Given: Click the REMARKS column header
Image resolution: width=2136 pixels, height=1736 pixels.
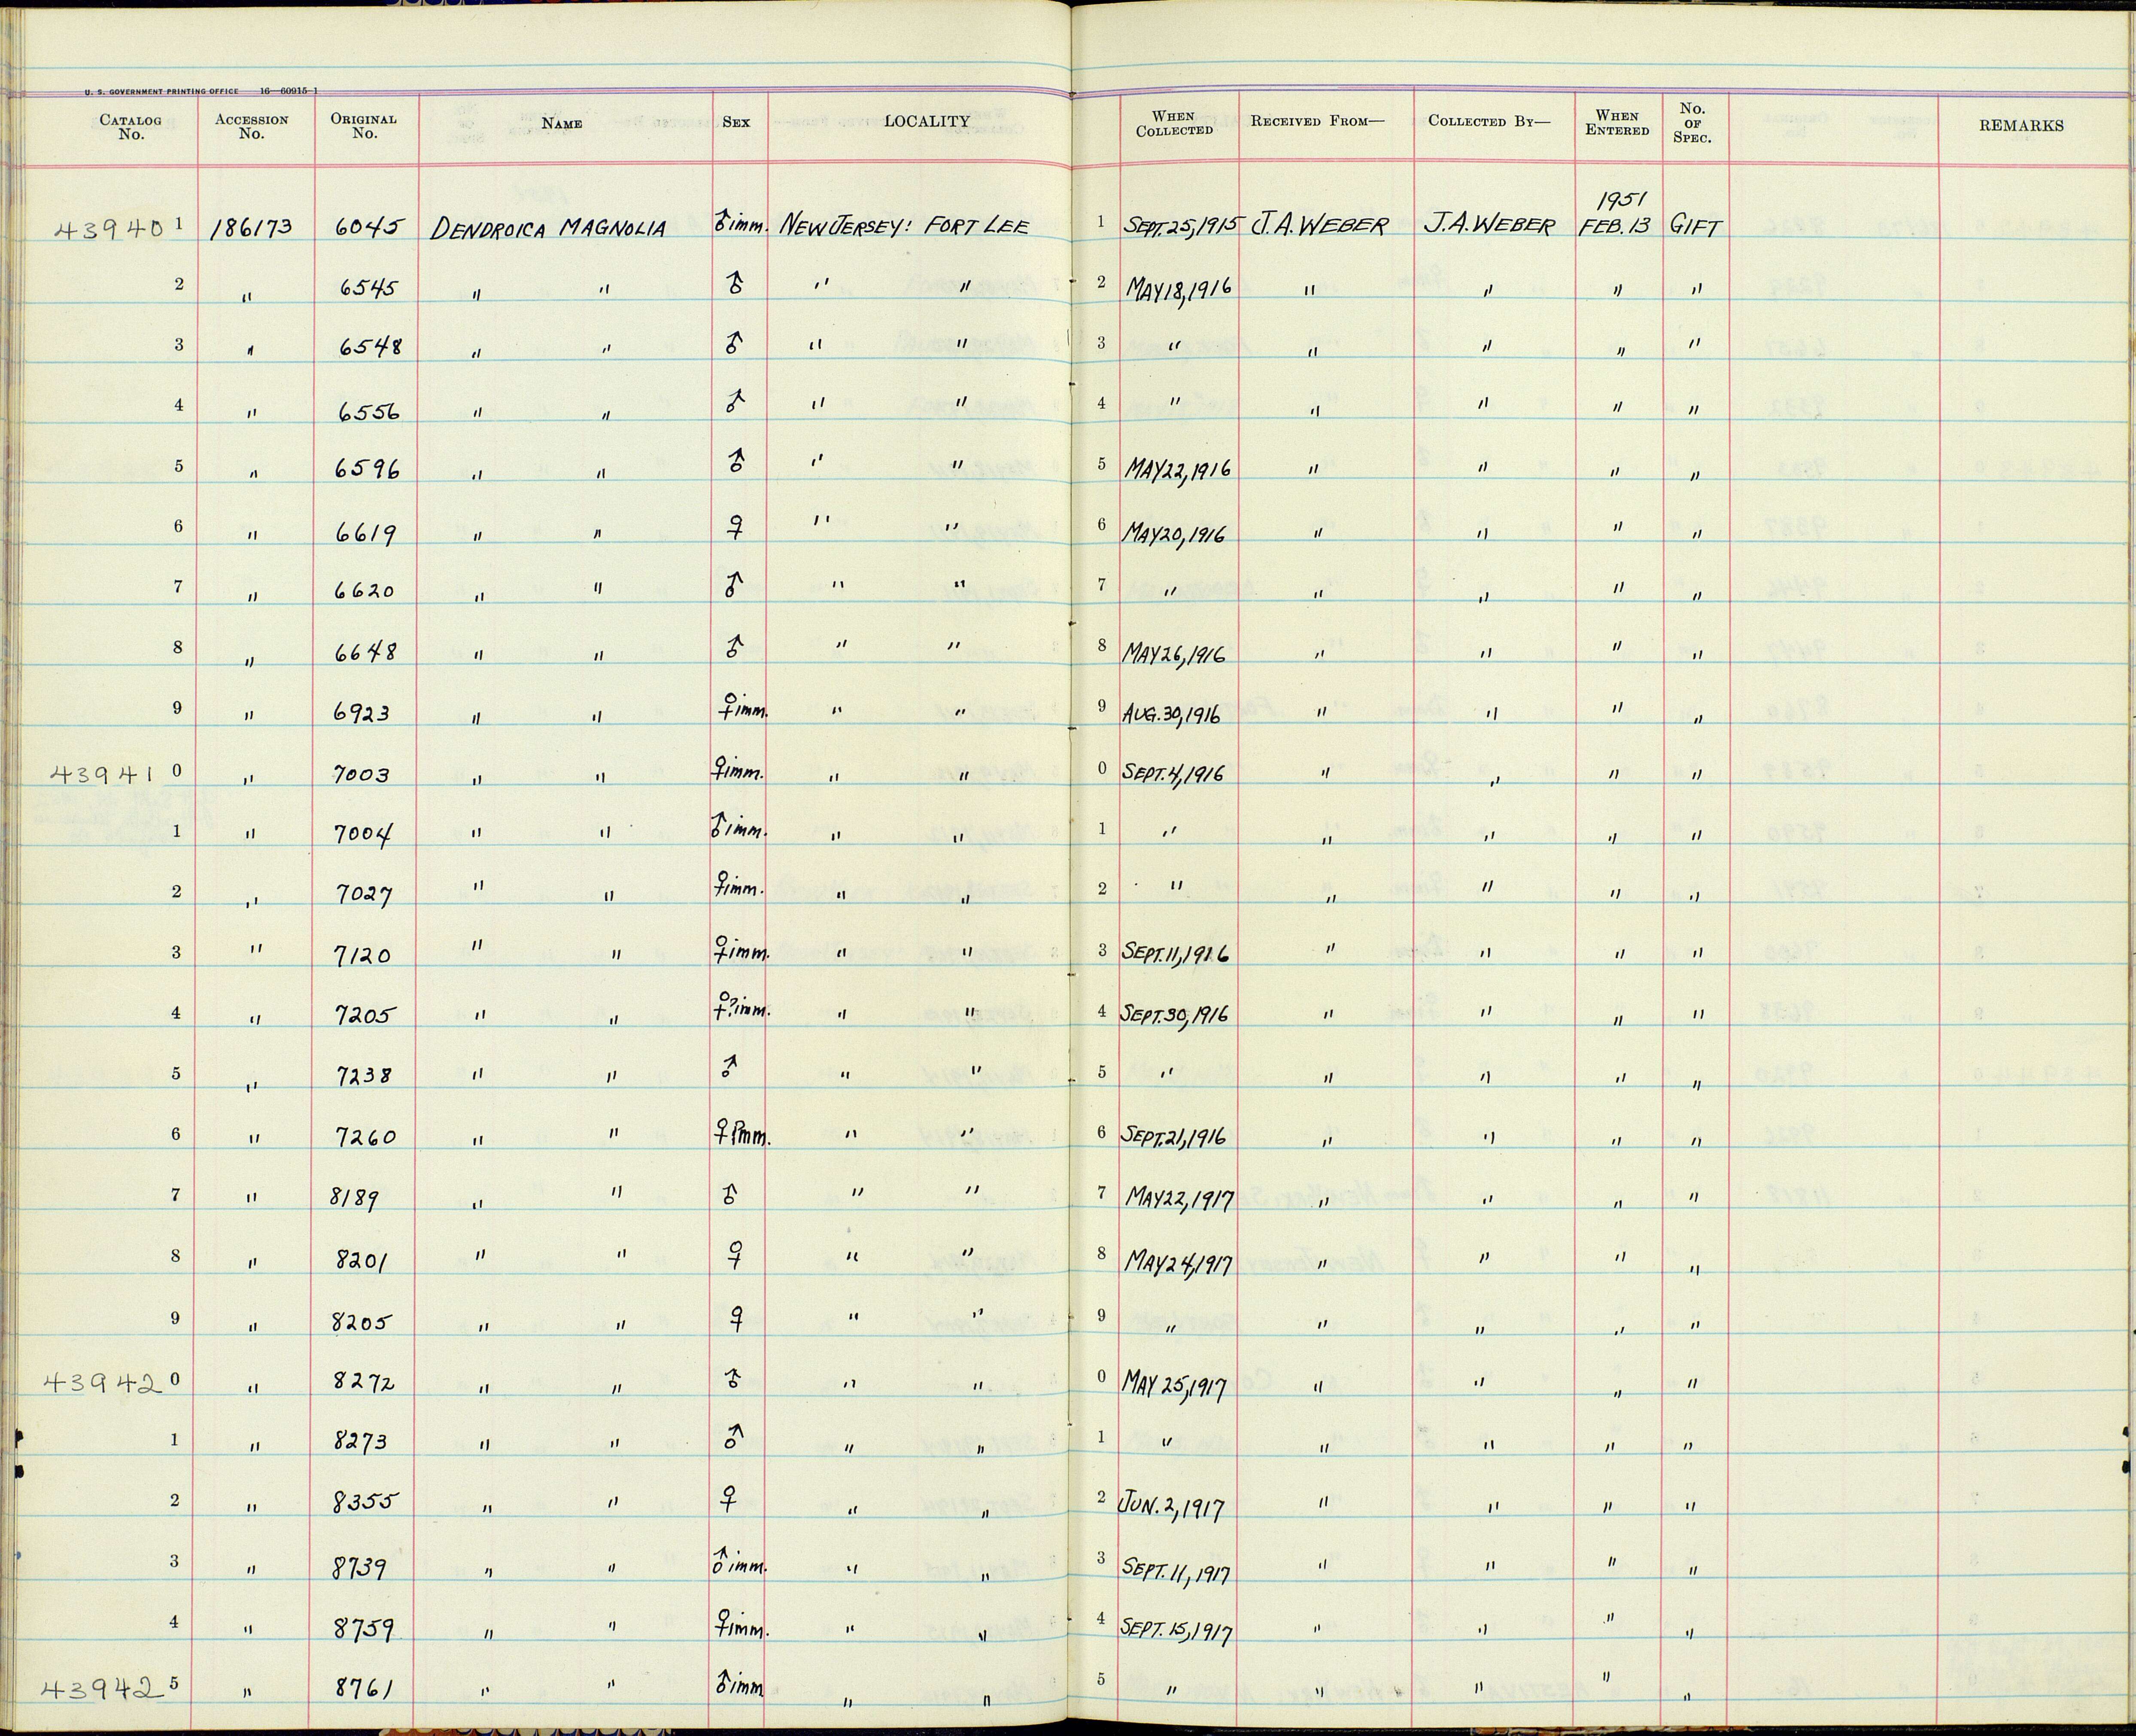Looking at the screenshot, I should tap(2021, 126).
